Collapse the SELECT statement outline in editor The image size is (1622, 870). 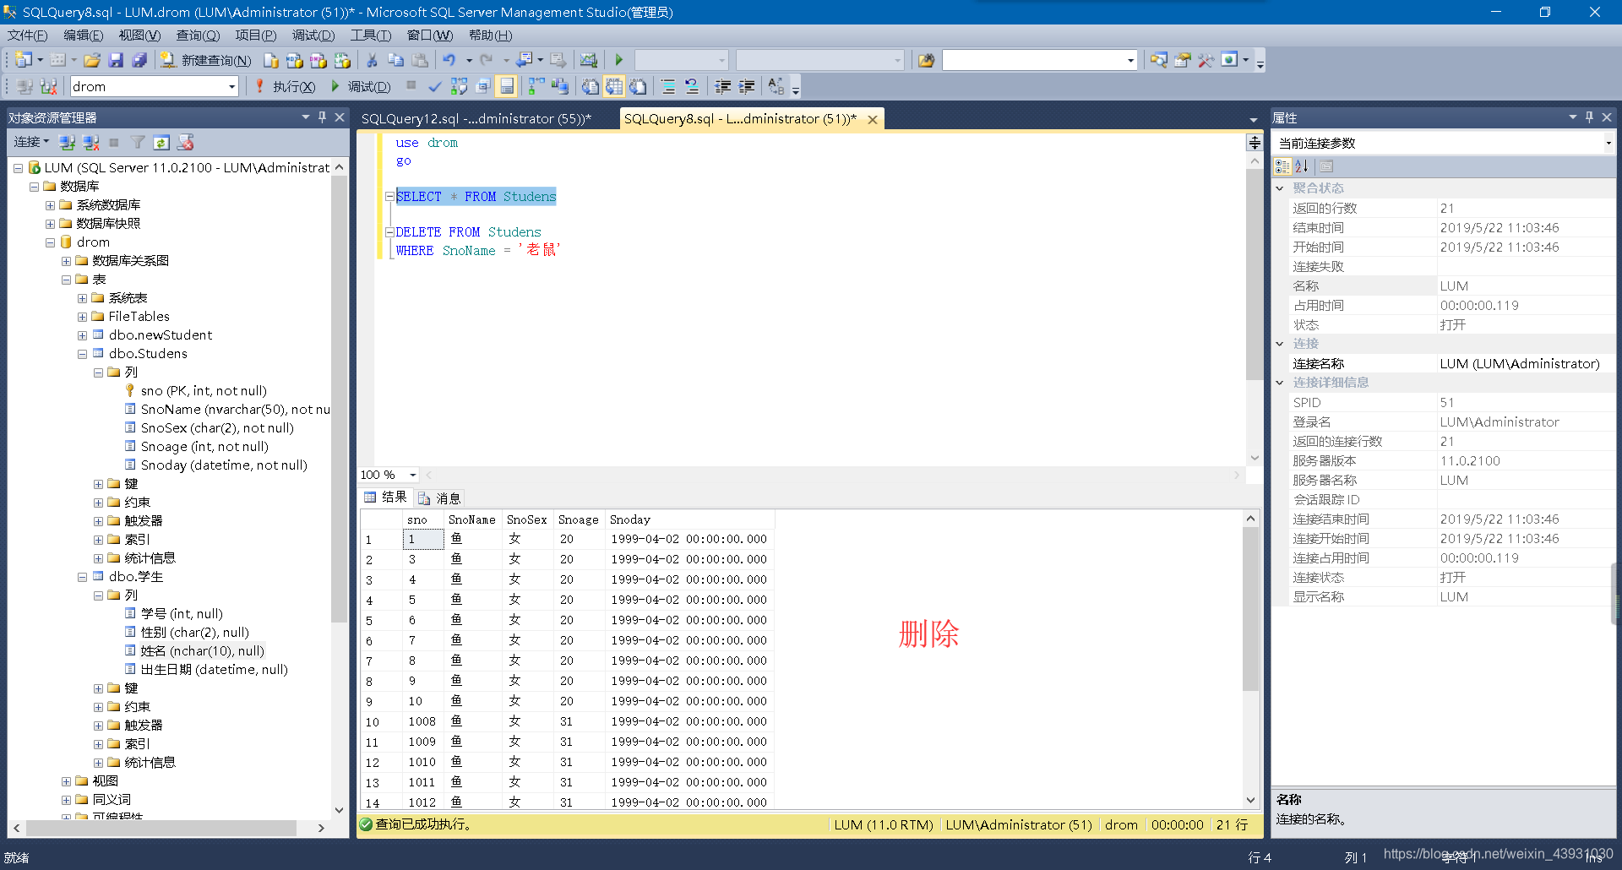[389, 196]
